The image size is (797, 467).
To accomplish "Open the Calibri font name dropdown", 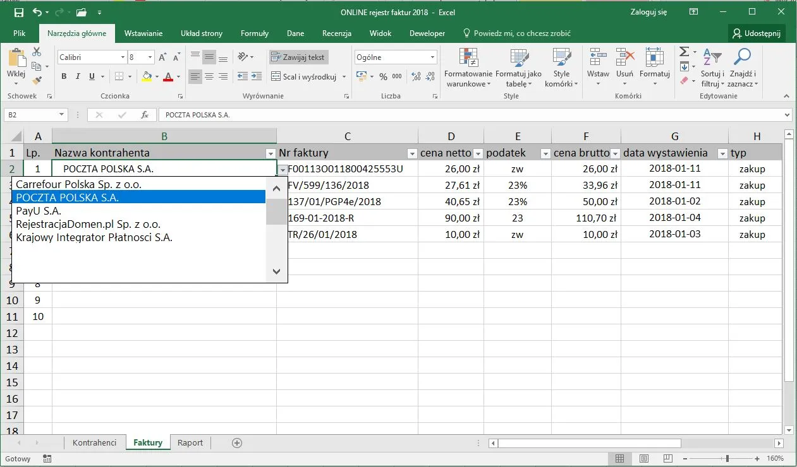I will [123, 57].
